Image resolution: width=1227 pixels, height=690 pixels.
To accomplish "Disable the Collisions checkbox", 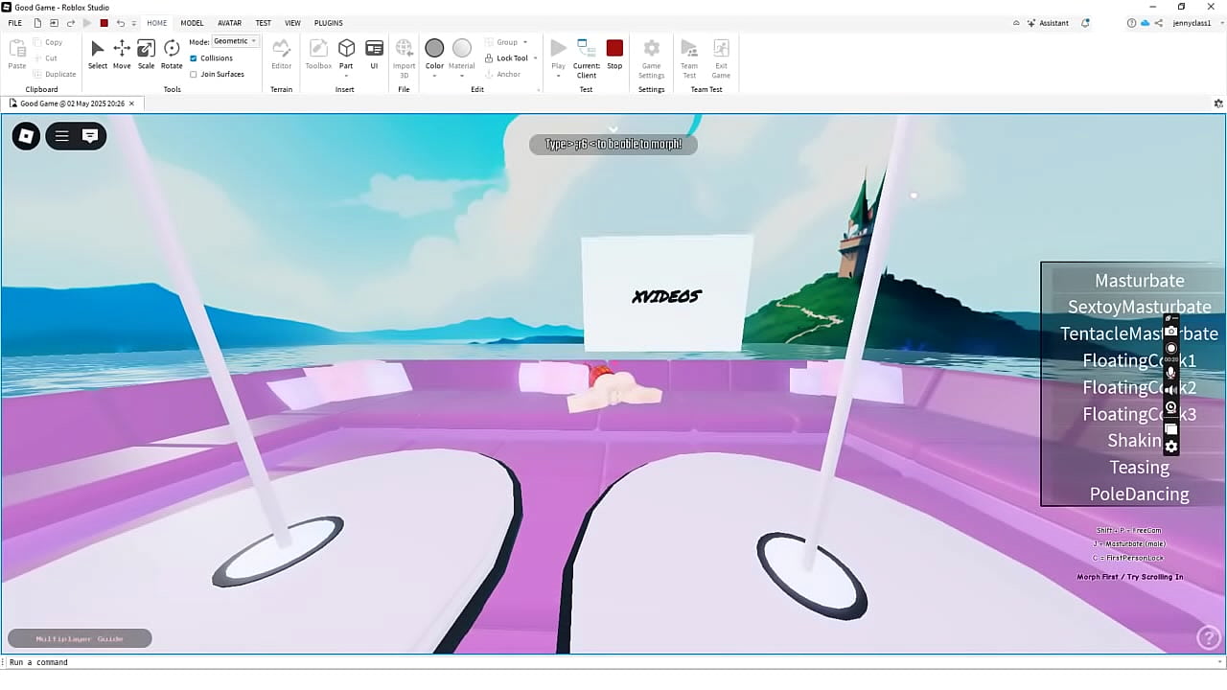I will pyautogui.click(x=194, y=57).
